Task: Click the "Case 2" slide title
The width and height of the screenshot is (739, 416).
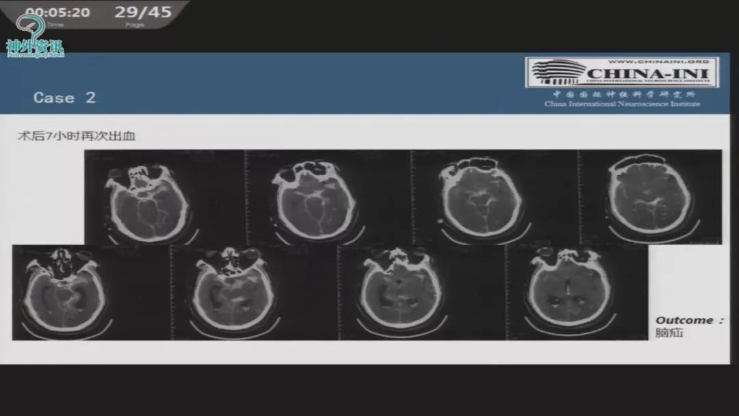Action: click(64, 98)
